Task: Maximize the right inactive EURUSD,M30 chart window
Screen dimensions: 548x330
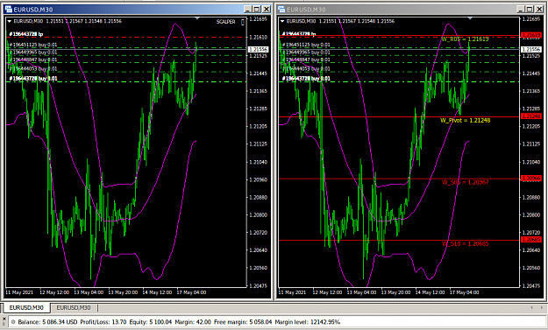Action: 530,9
